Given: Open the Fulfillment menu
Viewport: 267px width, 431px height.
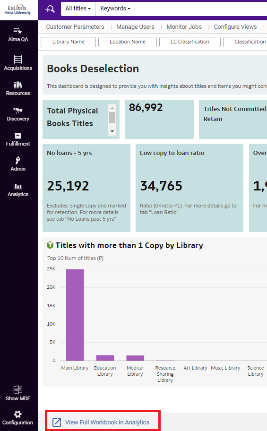Looking at the screenshot, I should pos(18,139).
